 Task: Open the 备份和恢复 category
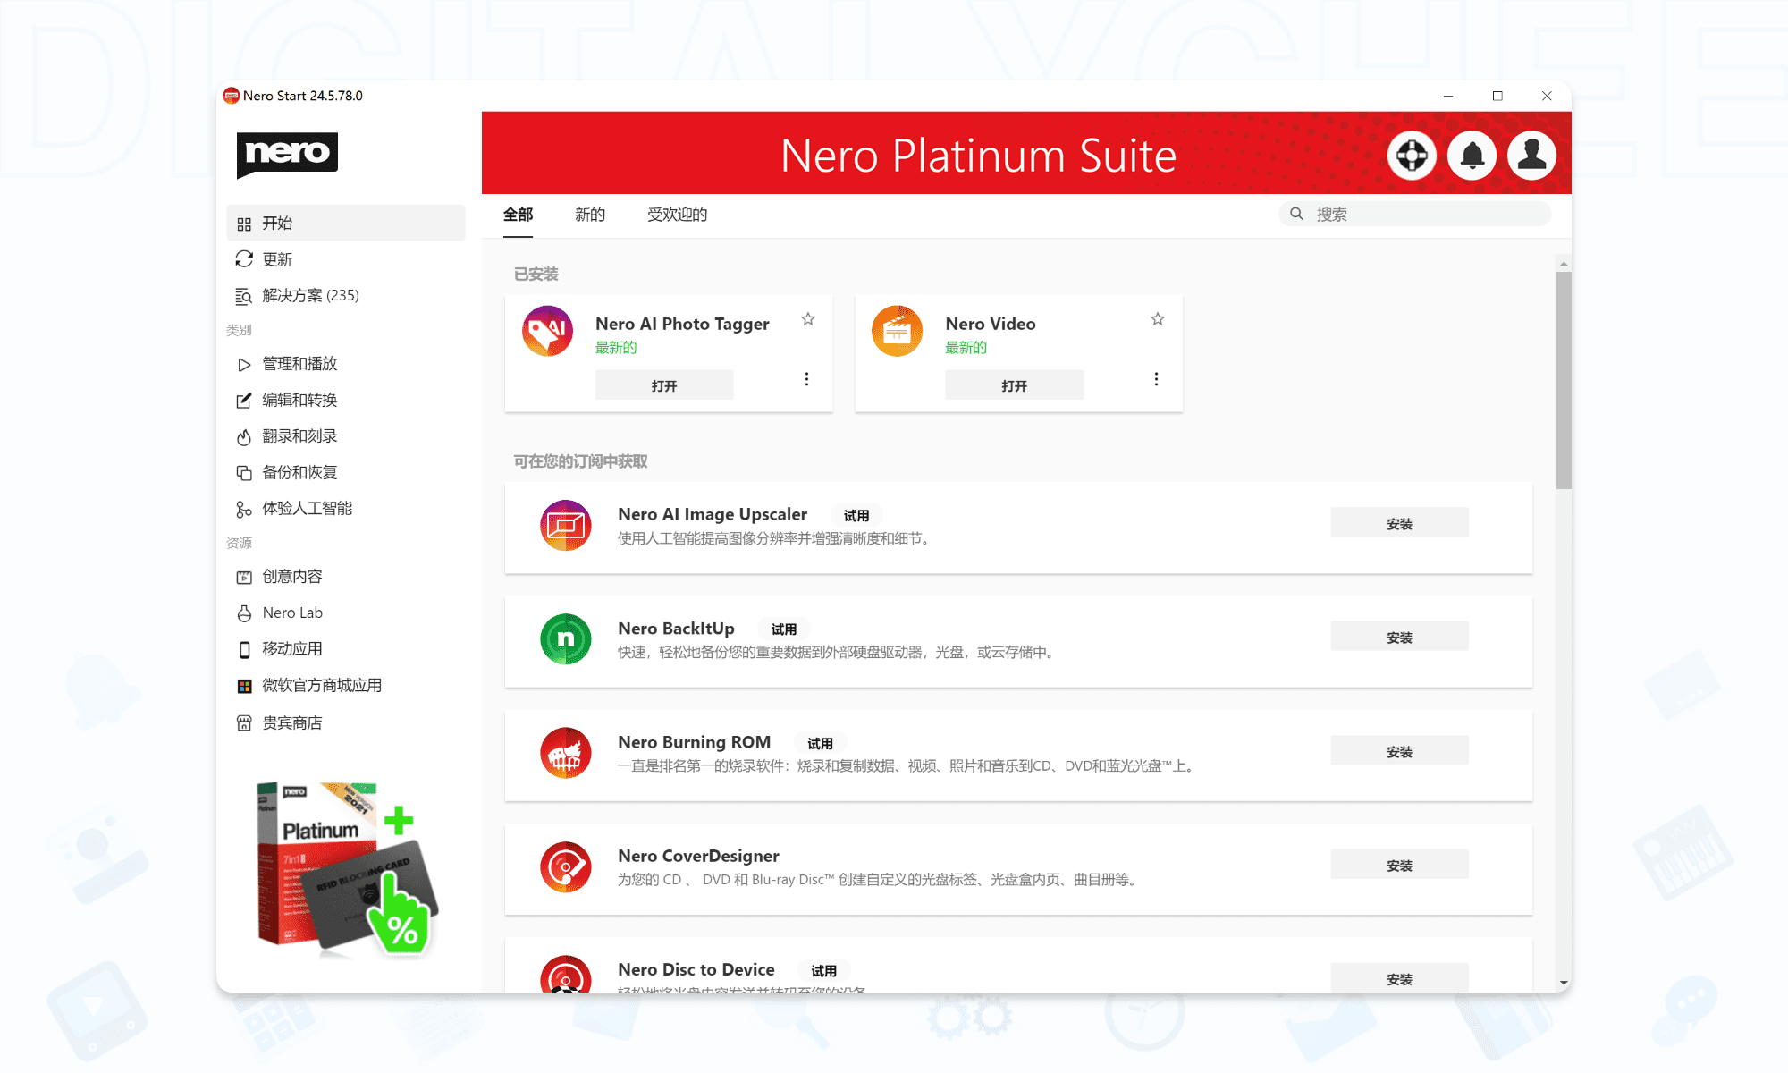pos(299,471)
